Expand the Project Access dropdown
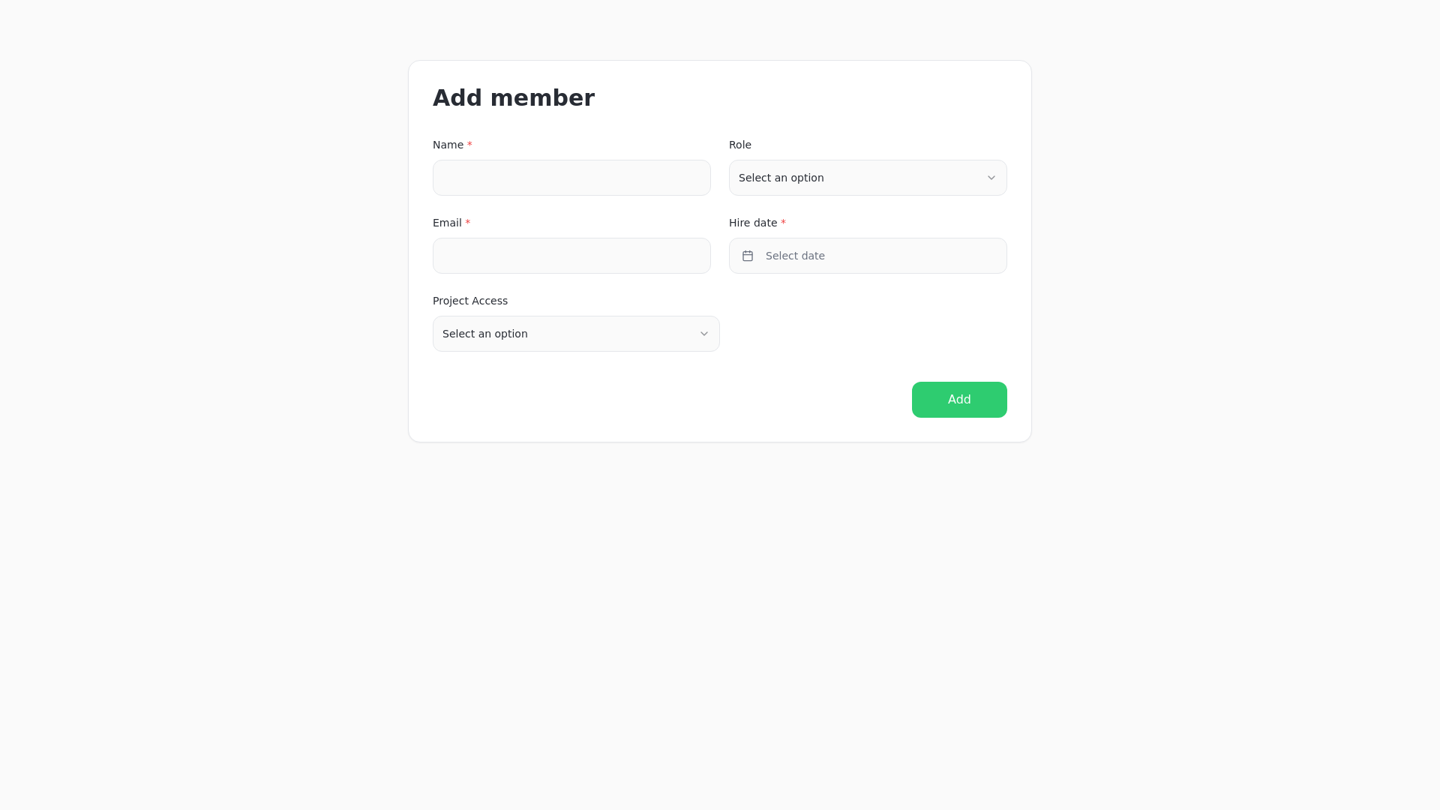1440x810 pixels. (x=576, y=334)
